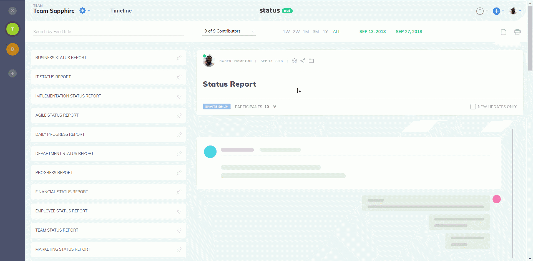The image size is (533, 261).
Task: Open feed settings gear beside Sep 13 date
Action: click(294, 61)
